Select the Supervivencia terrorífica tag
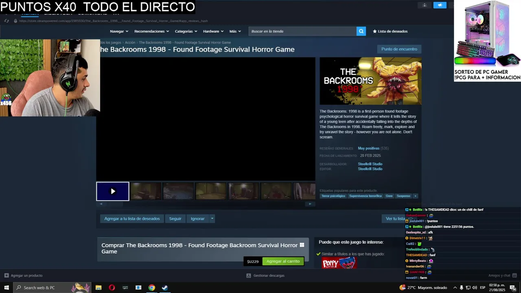The width and height of the screenshot is (521, 293). 366,196
